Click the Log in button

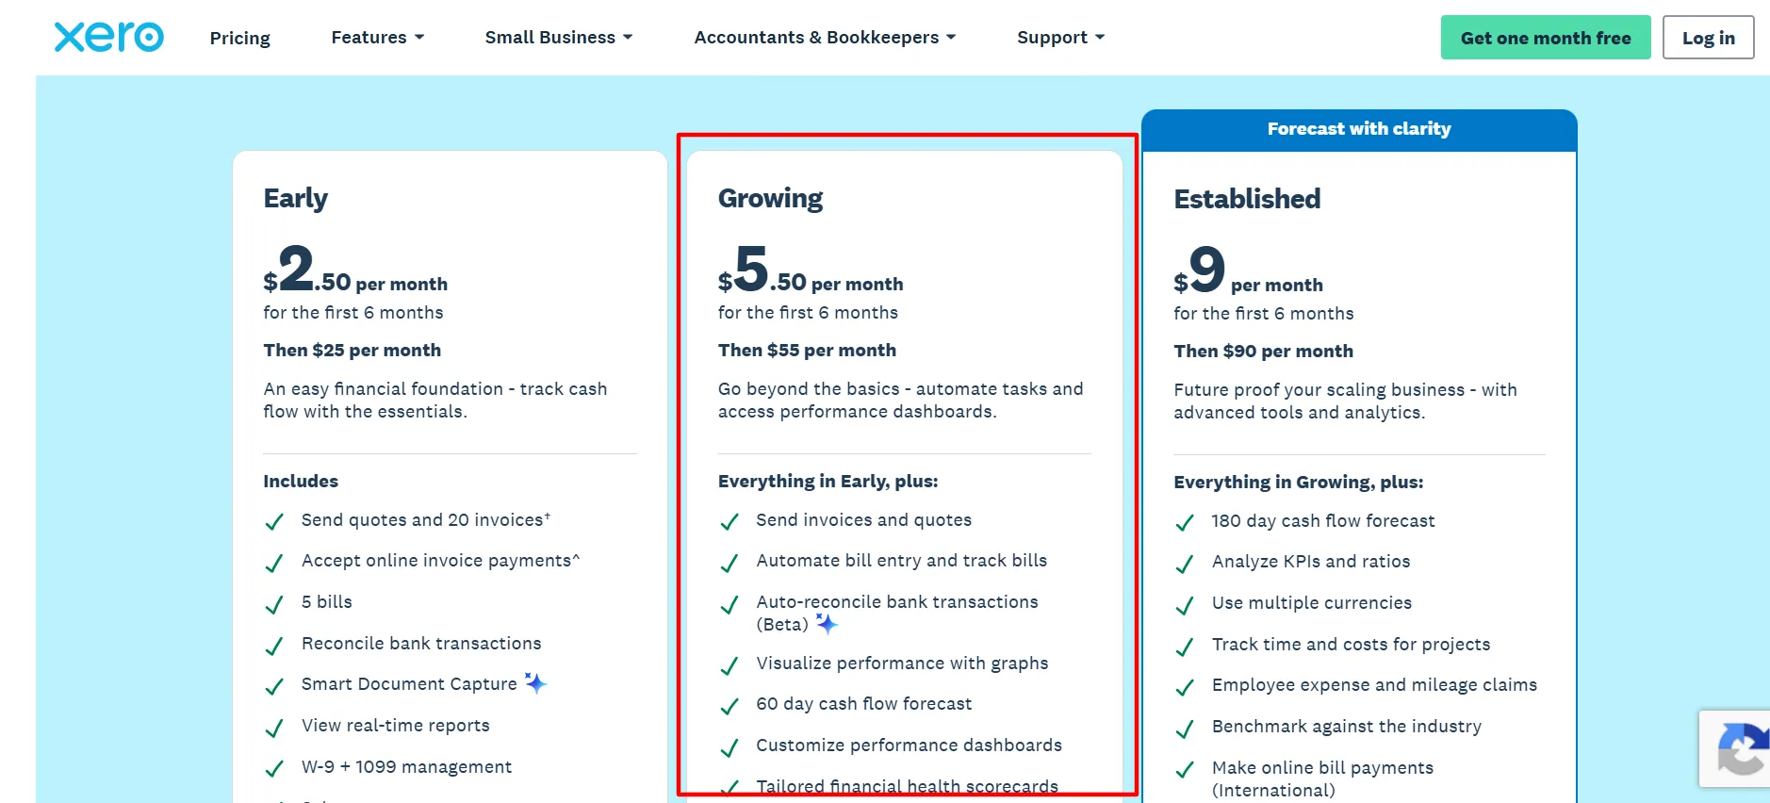(x=1708, y=38)
